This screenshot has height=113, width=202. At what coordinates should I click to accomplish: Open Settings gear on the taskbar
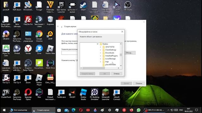110,110
